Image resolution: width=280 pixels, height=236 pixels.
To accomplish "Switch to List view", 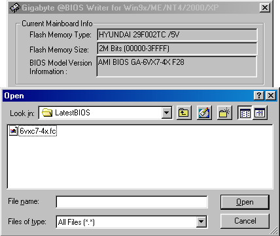I will tap(245, 113).
